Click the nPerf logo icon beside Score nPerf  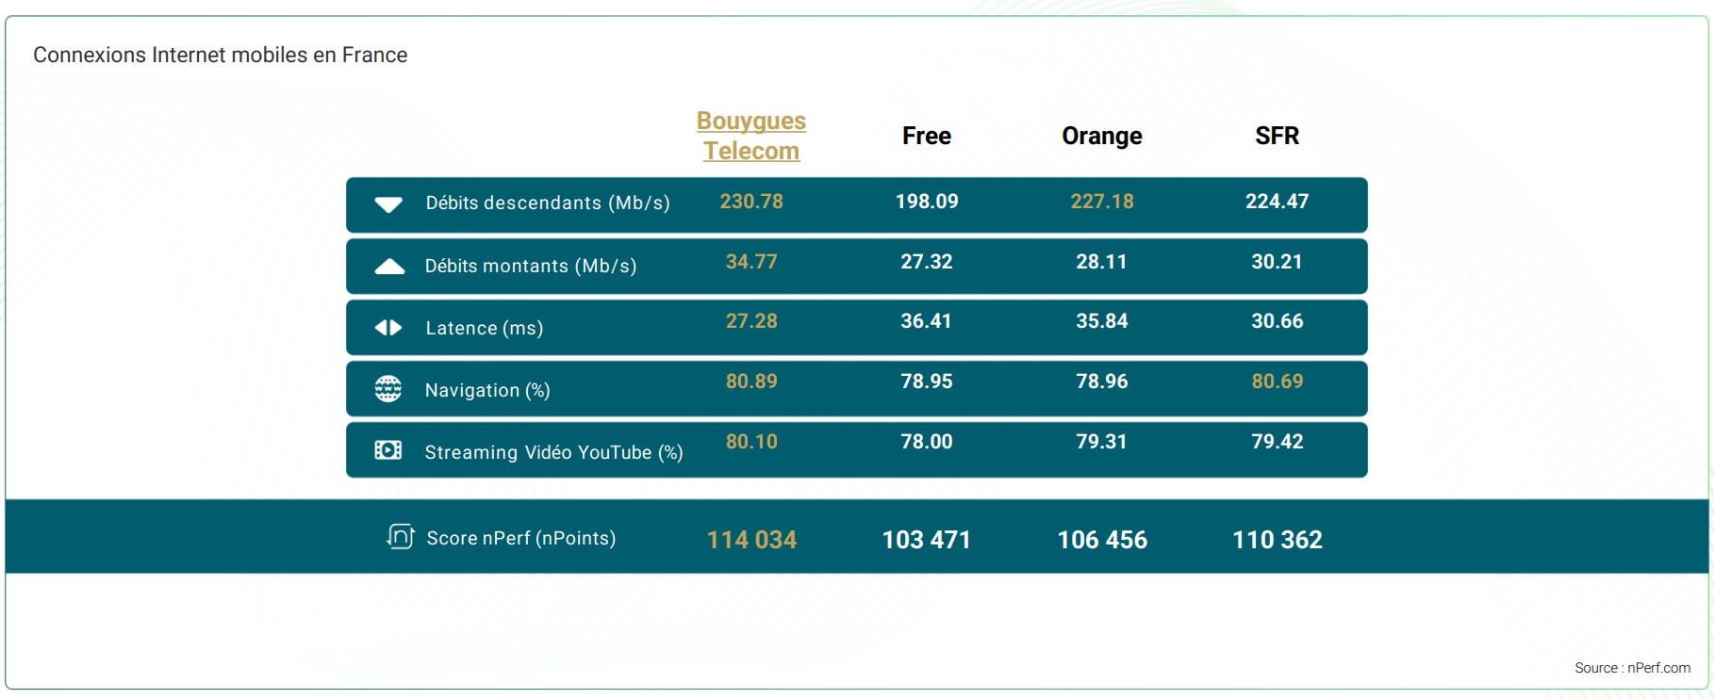tap(401, 537)
